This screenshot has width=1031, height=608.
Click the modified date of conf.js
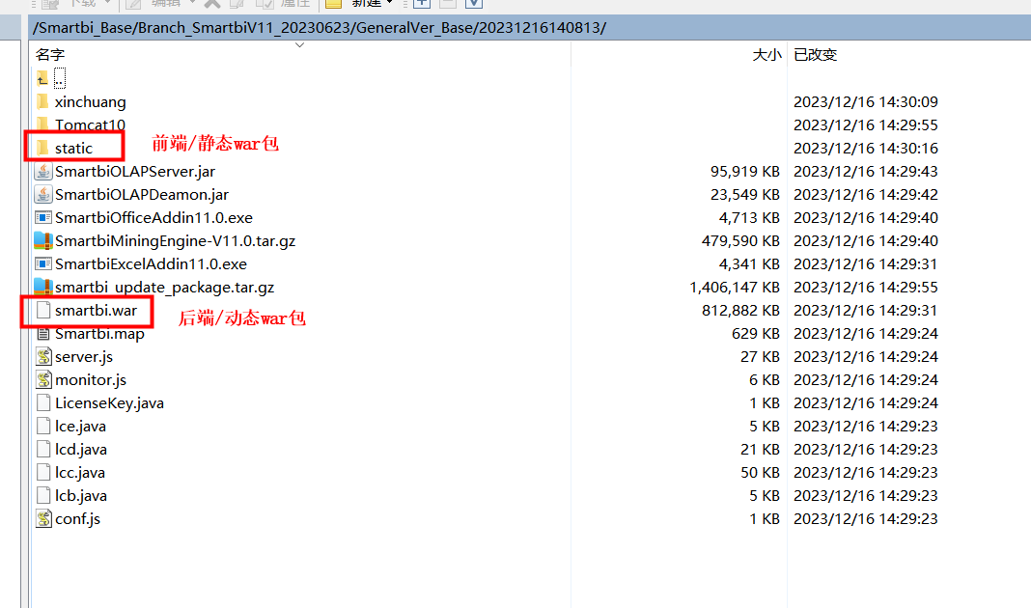pyautogui.click(x=865, y=519)
